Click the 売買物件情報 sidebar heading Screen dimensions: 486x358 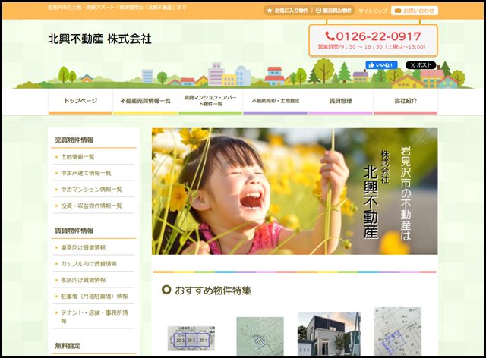point(74,140)
